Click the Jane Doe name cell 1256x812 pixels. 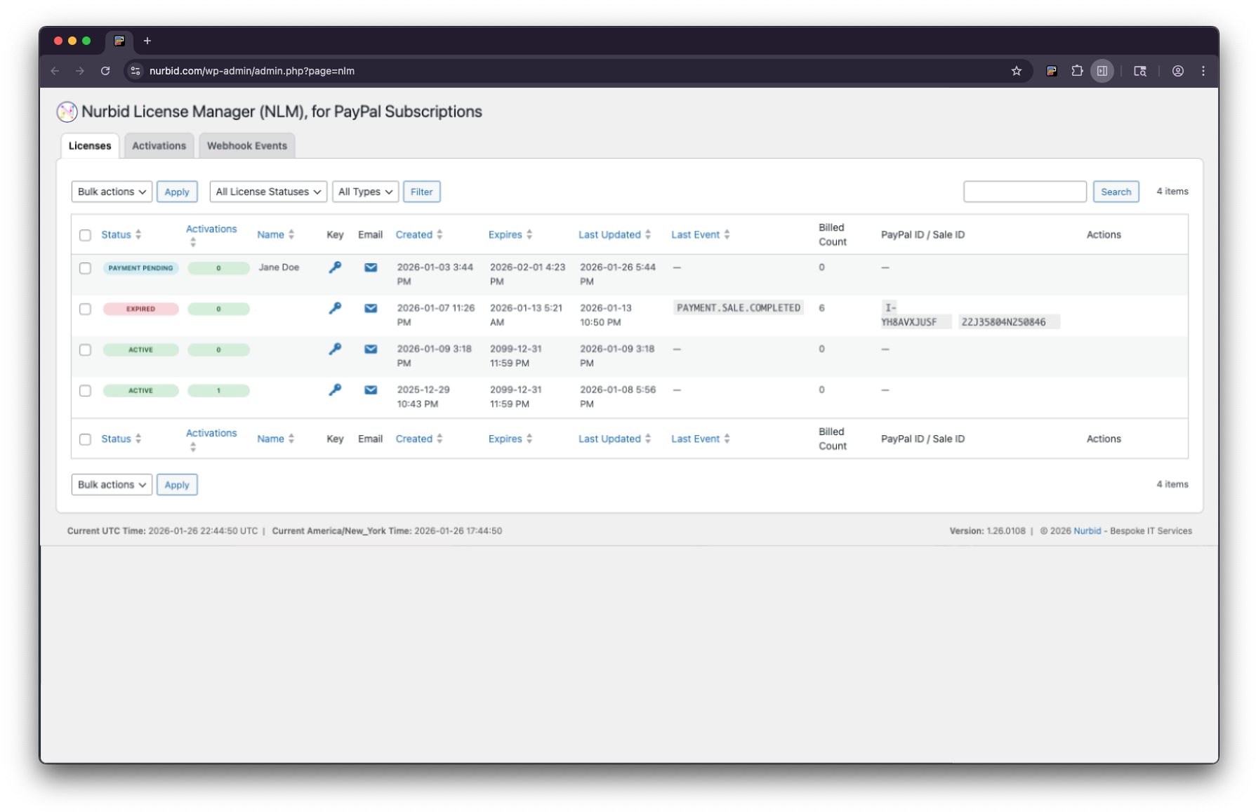pos(279,267)
